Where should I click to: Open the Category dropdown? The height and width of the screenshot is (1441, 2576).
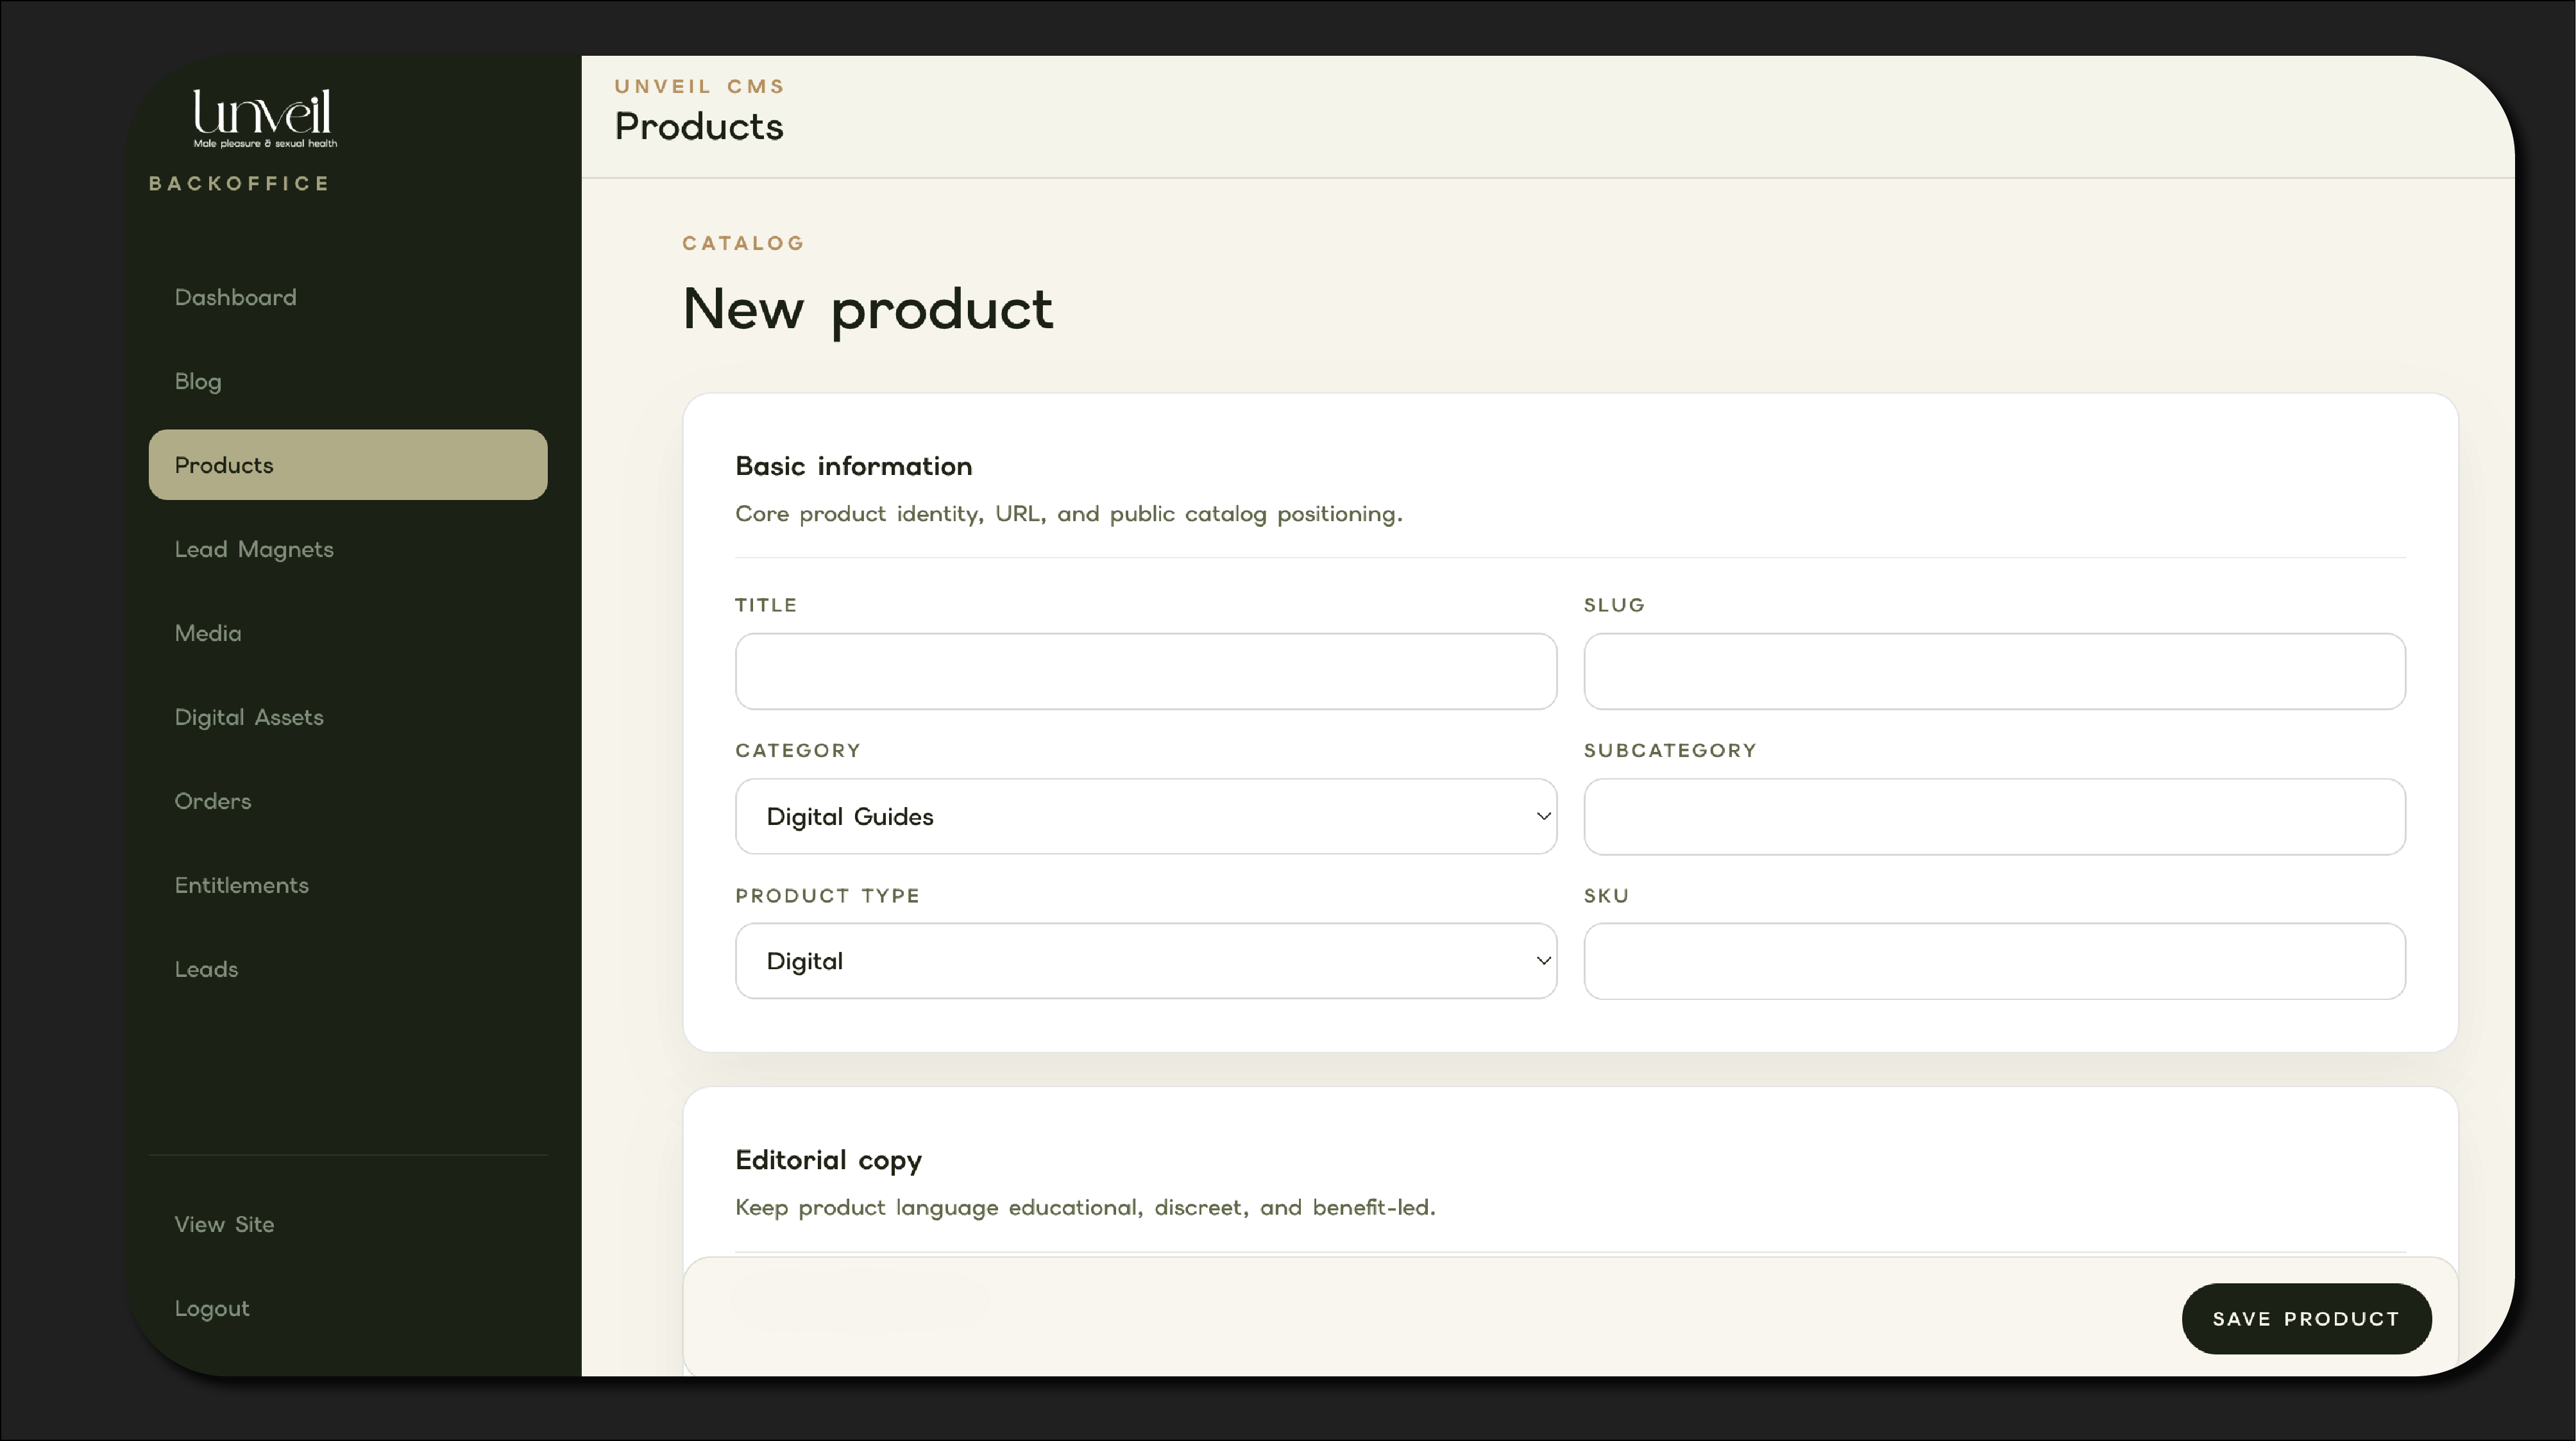click(1146, 817)
